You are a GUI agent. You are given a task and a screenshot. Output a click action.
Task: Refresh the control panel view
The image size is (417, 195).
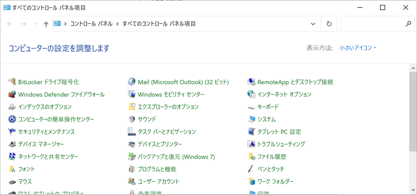pyautogui.click(x=329, y=24)
